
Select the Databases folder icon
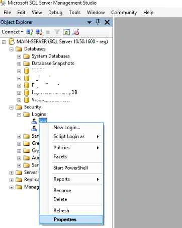[x=19, y=49]
